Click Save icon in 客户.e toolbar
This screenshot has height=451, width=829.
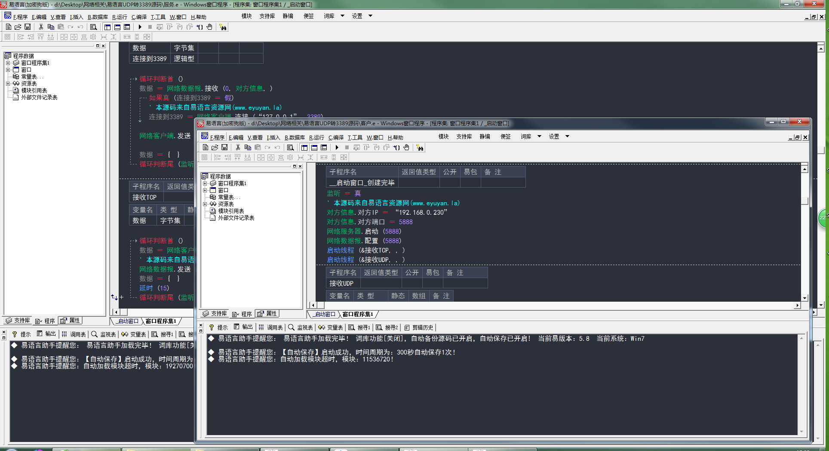pyautogui.click(x=224, y=147)
